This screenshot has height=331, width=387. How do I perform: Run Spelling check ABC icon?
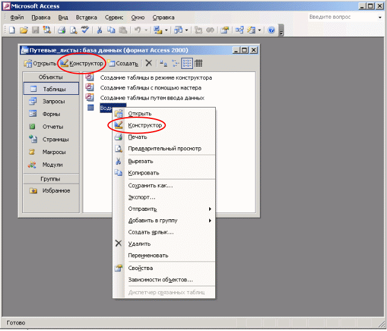85,30
